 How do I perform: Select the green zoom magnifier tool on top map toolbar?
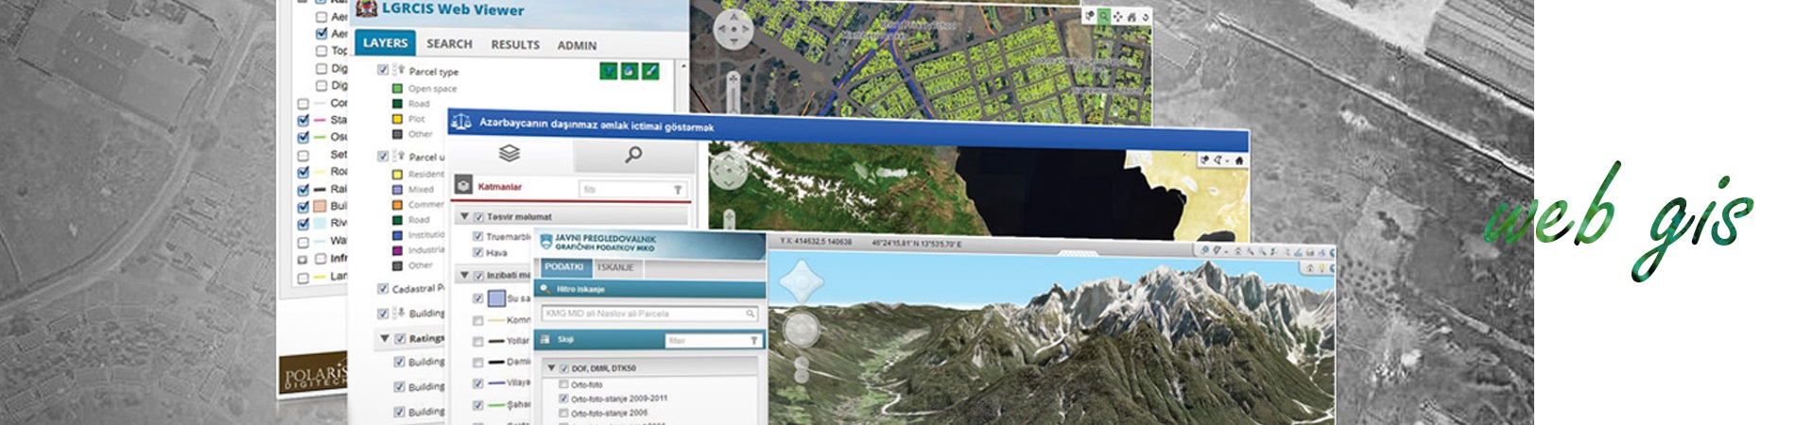click(x=1103, y=16)
